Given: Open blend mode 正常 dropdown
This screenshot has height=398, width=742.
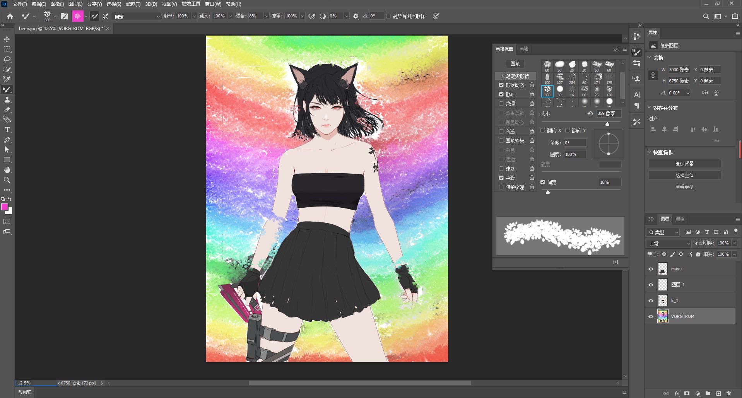Looking at the screenshot, I should pos(669,243).
